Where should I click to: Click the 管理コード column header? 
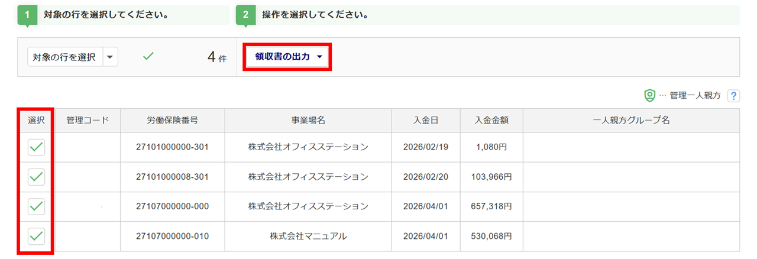point(88,120)
